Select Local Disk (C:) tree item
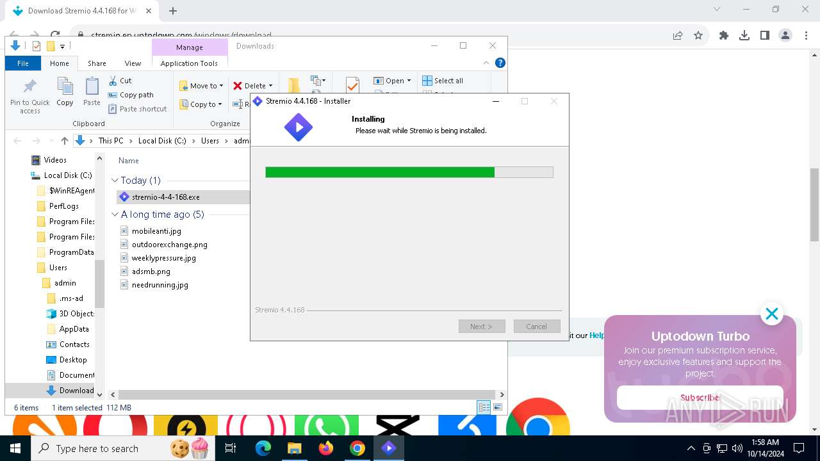Viewport: 820px width, 461px height. (x=68, y=175)
